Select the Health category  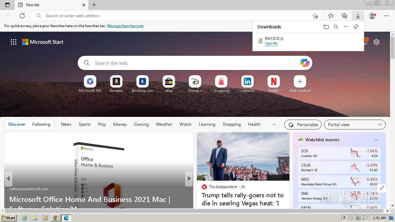(x=254, y=124)
